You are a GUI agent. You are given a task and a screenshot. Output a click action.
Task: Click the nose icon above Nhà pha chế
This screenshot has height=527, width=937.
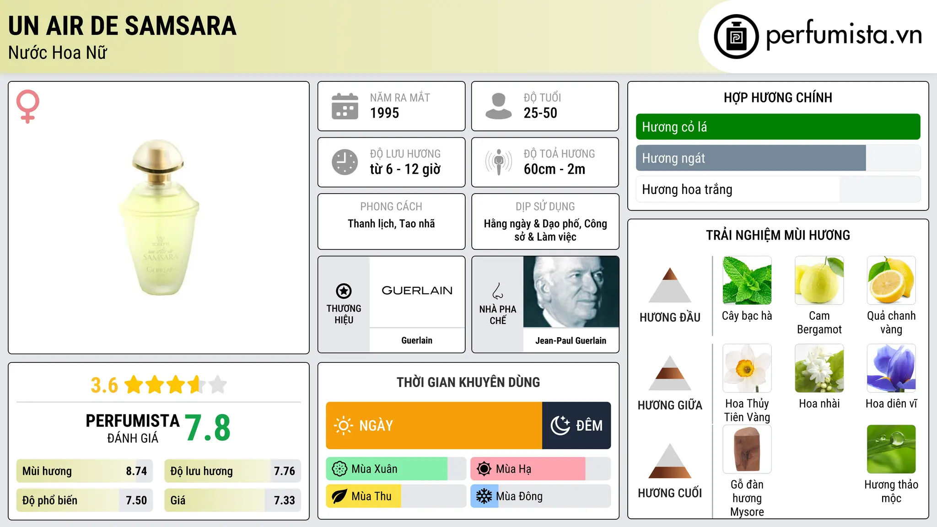(x=498, y=291)
